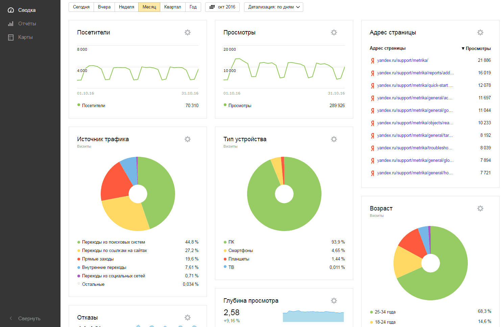The height and width of the screenshot is (327, 504).
Task: Click the Планшеты legend label
Action: click(239, 259)
